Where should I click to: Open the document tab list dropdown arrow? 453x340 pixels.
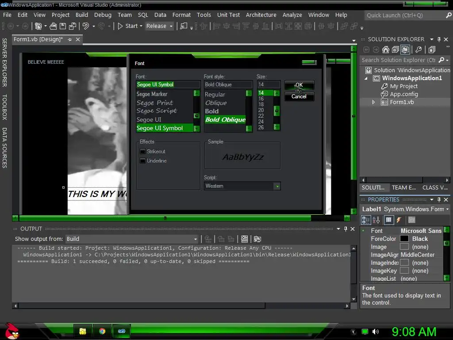354,41
